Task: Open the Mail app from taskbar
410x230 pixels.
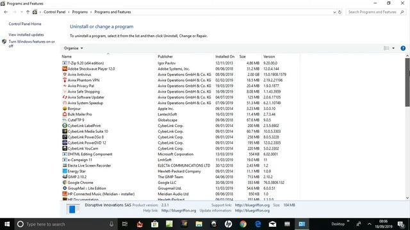Action: pyautogui.click(x=272, y=224)
